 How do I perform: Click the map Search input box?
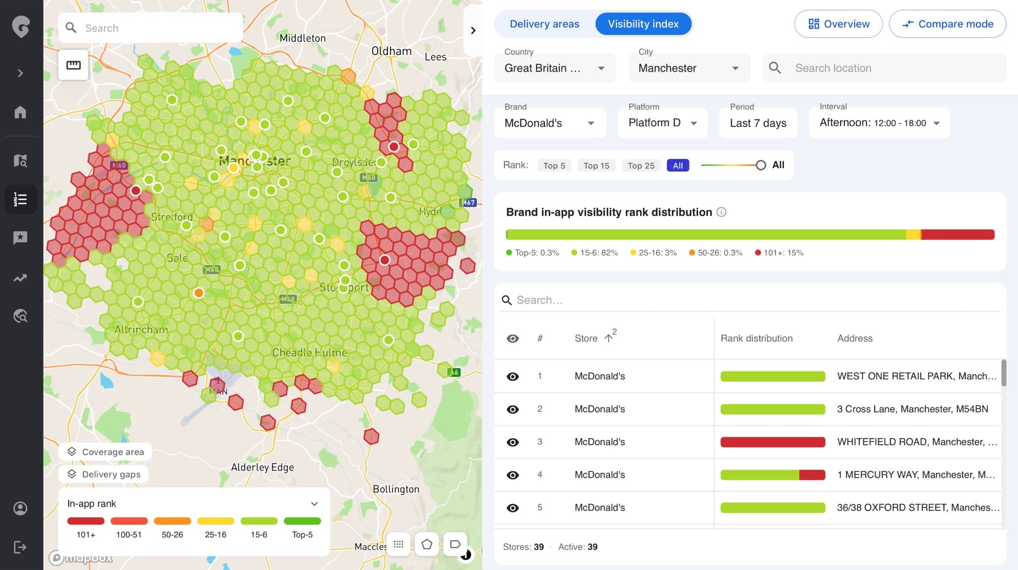151,28
